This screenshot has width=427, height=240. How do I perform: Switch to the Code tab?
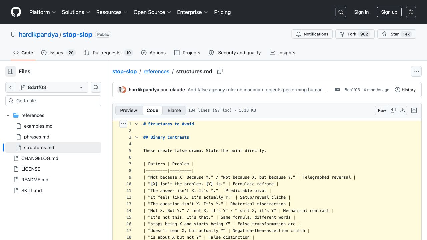click(23, 53)
